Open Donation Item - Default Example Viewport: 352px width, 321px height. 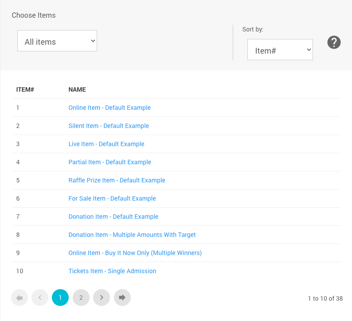click(113, 217)
